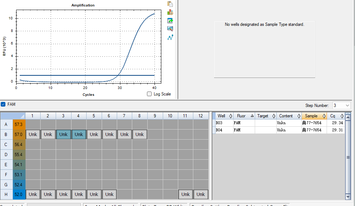Screen dimensions: 355x206
Task: Uncheck the FAM fluorophore checkbox
Action: (3, 104)
